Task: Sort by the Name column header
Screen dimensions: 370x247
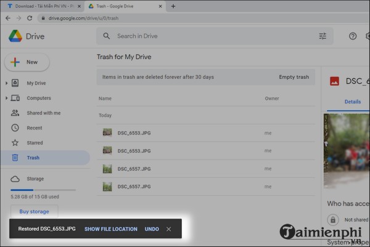Action: point(105,99)
